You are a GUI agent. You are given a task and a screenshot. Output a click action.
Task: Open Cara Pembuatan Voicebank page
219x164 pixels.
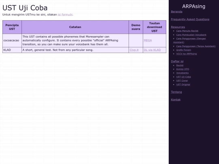[191, 35]
